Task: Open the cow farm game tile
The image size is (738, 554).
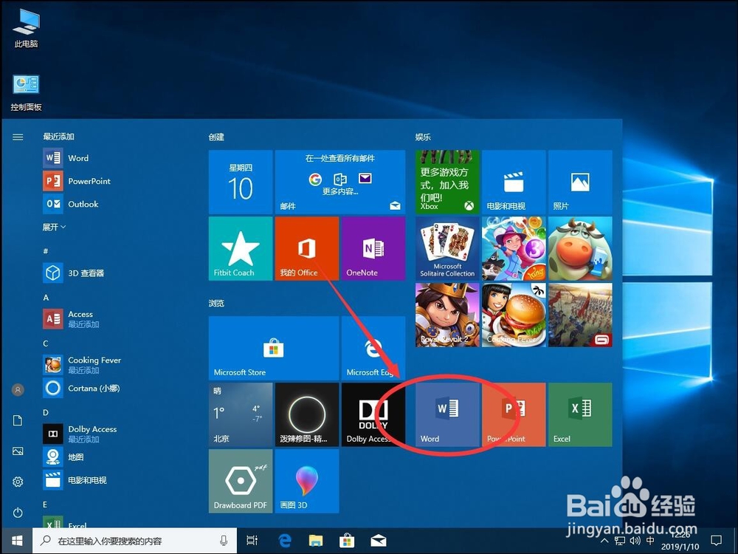Action: point(580,249)
